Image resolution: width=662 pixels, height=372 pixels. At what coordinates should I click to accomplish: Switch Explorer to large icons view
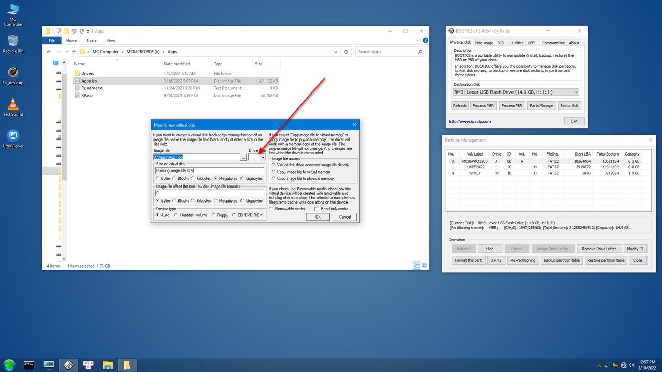pyautogui.click(x=425, y=266)
